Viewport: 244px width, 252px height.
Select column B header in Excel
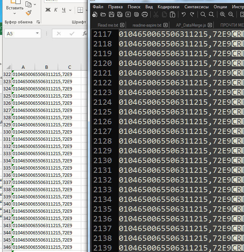tap(47, 67)
